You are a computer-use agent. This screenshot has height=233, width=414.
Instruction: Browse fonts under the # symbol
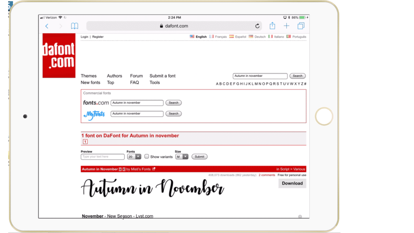click(305, 84)
